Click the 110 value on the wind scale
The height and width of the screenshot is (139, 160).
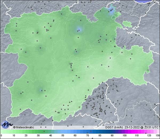(x=137, y=136)
